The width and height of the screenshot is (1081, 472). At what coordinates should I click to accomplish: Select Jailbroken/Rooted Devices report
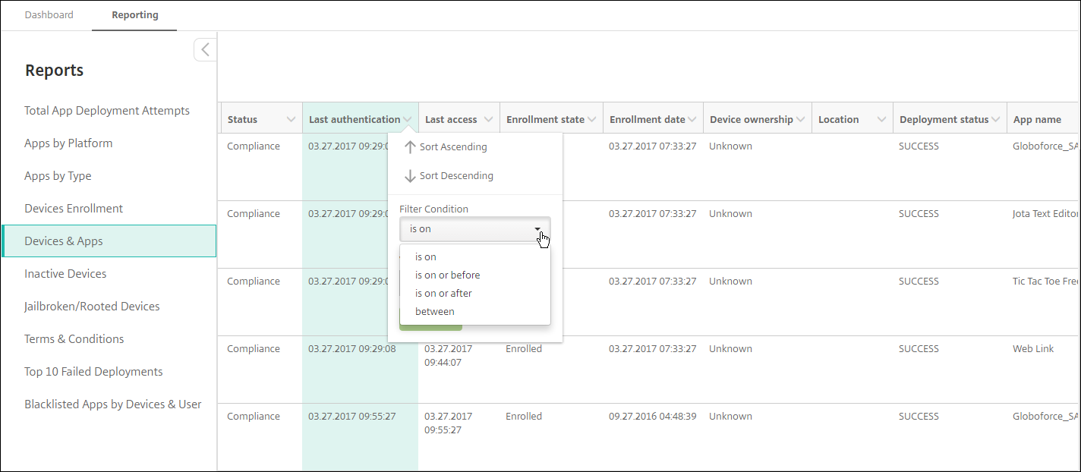point(92,307)
